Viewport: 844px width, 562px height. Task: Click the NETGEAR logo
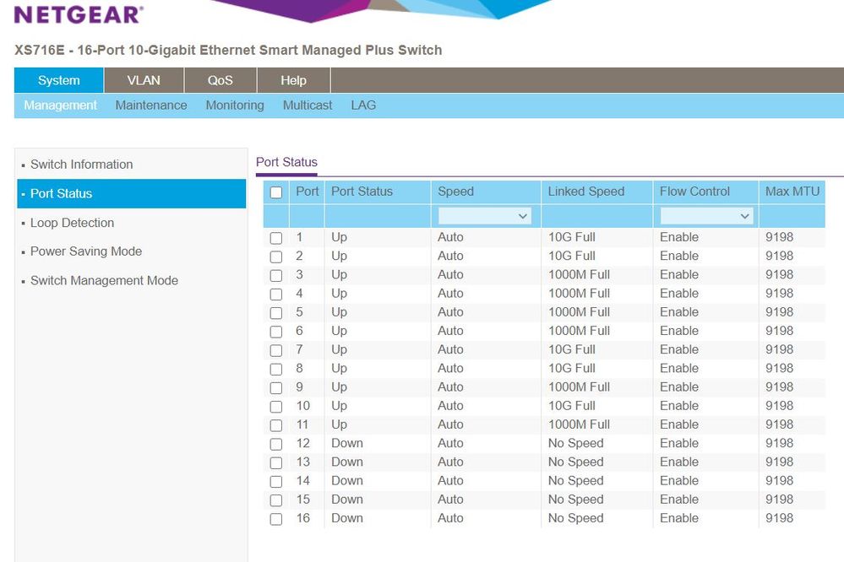pos(79,15)
